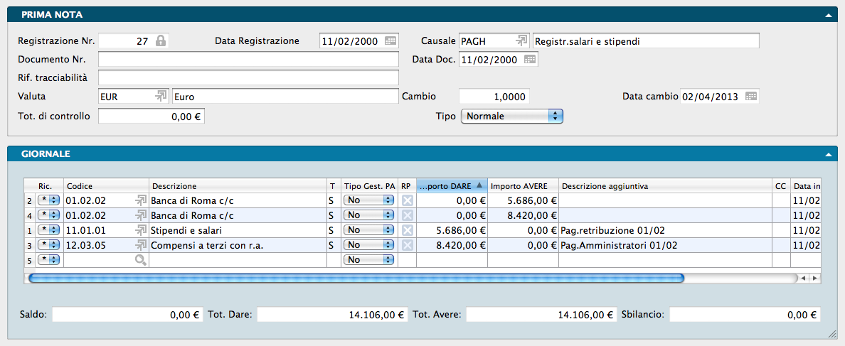Toggle RP checkbox in first Banca di Roma row
The width and height of the screenshot is (845, 346).
407,201
